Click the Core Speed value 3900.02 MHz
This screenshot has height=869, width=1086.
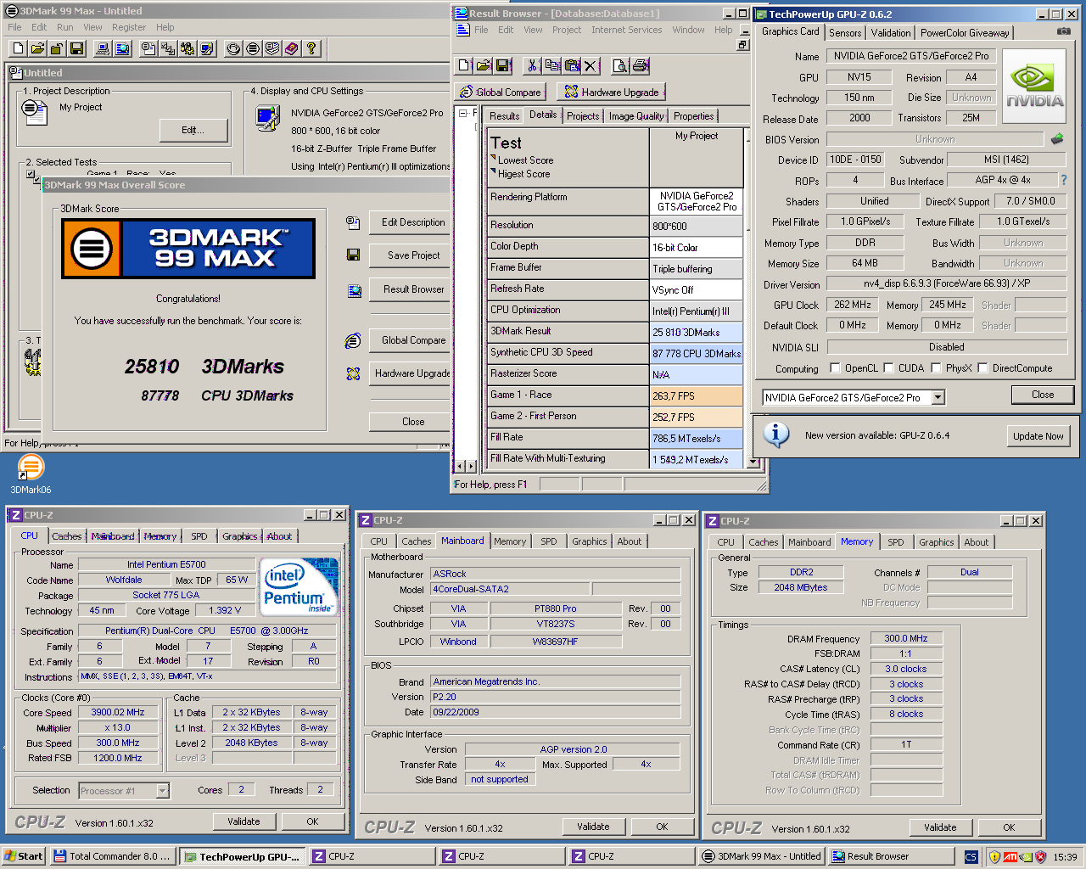118,713
